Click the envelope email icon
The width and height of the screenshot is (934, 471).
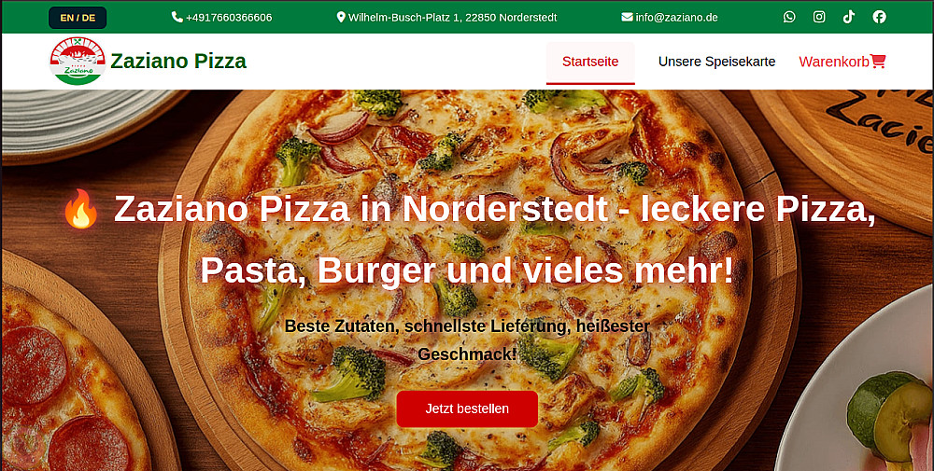tap(627, 17)
